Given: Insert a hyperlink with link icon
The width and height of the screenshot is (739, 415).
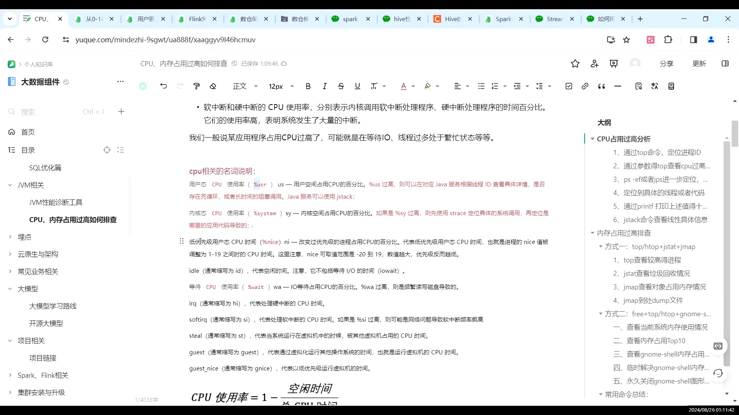Looking at the screenshot, I should coord(585,86).
